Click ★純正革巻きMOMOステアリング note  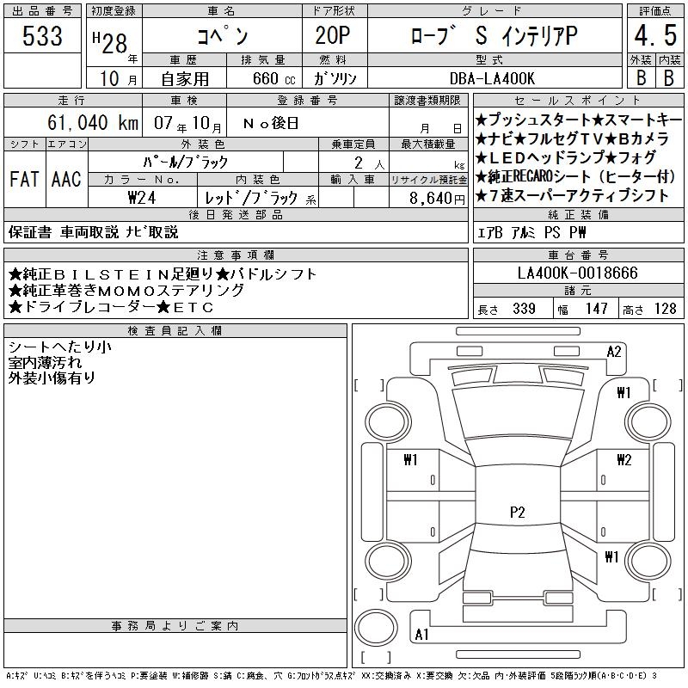coord(126,291)
